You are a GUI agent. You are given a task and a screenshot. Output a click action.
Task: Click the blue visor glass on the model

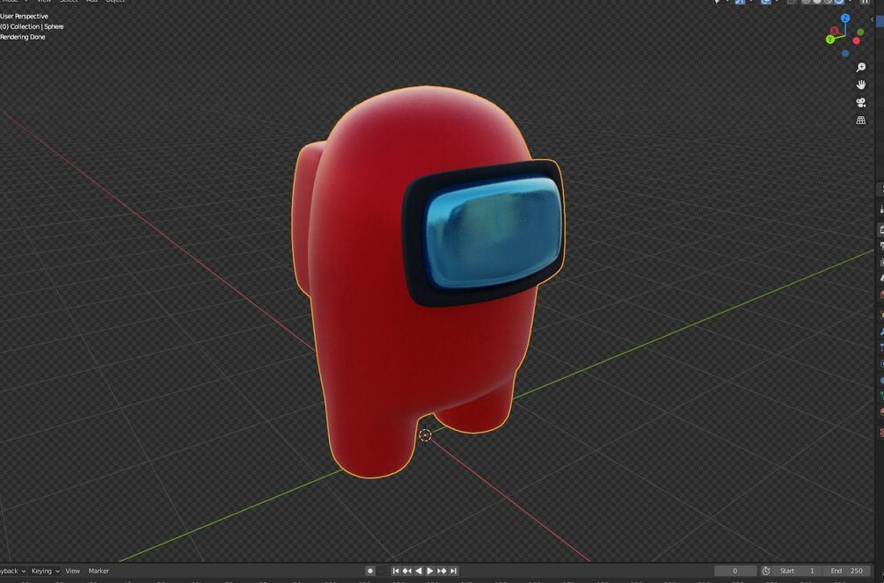pyautogui.click(x=493, y=233)
